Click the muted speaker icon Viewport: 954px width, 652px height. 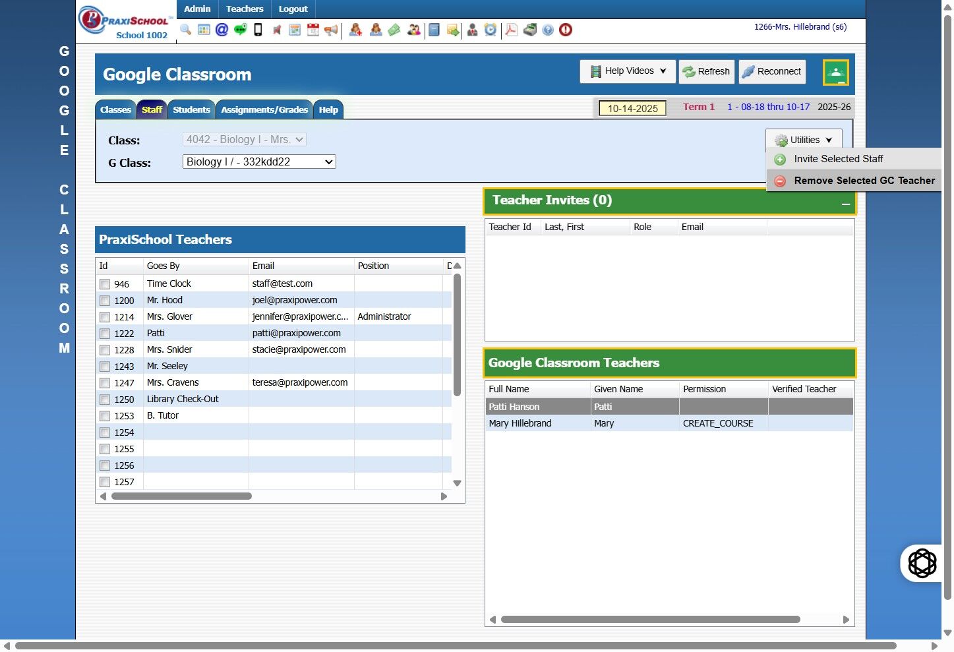pyautogui.click(x=277, y=30)
